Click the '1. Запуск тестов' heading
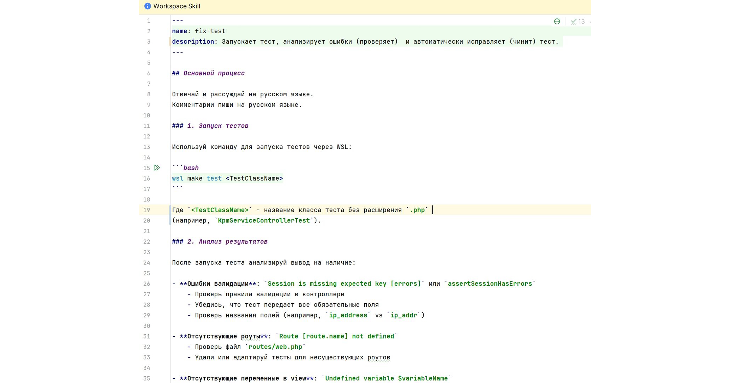 pos(217,126)
